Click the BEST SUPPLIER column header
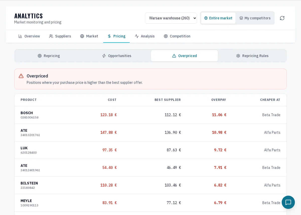Viewport: 301px width, 215px height. pyautogui.click(x=168, y=100)
